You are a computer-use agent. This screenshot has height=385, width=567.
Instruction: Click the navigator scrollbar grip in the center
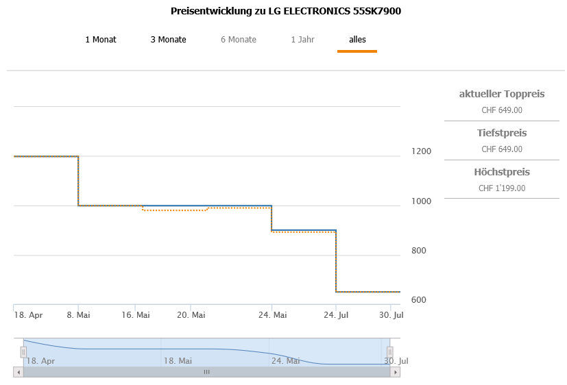[206, 372]
